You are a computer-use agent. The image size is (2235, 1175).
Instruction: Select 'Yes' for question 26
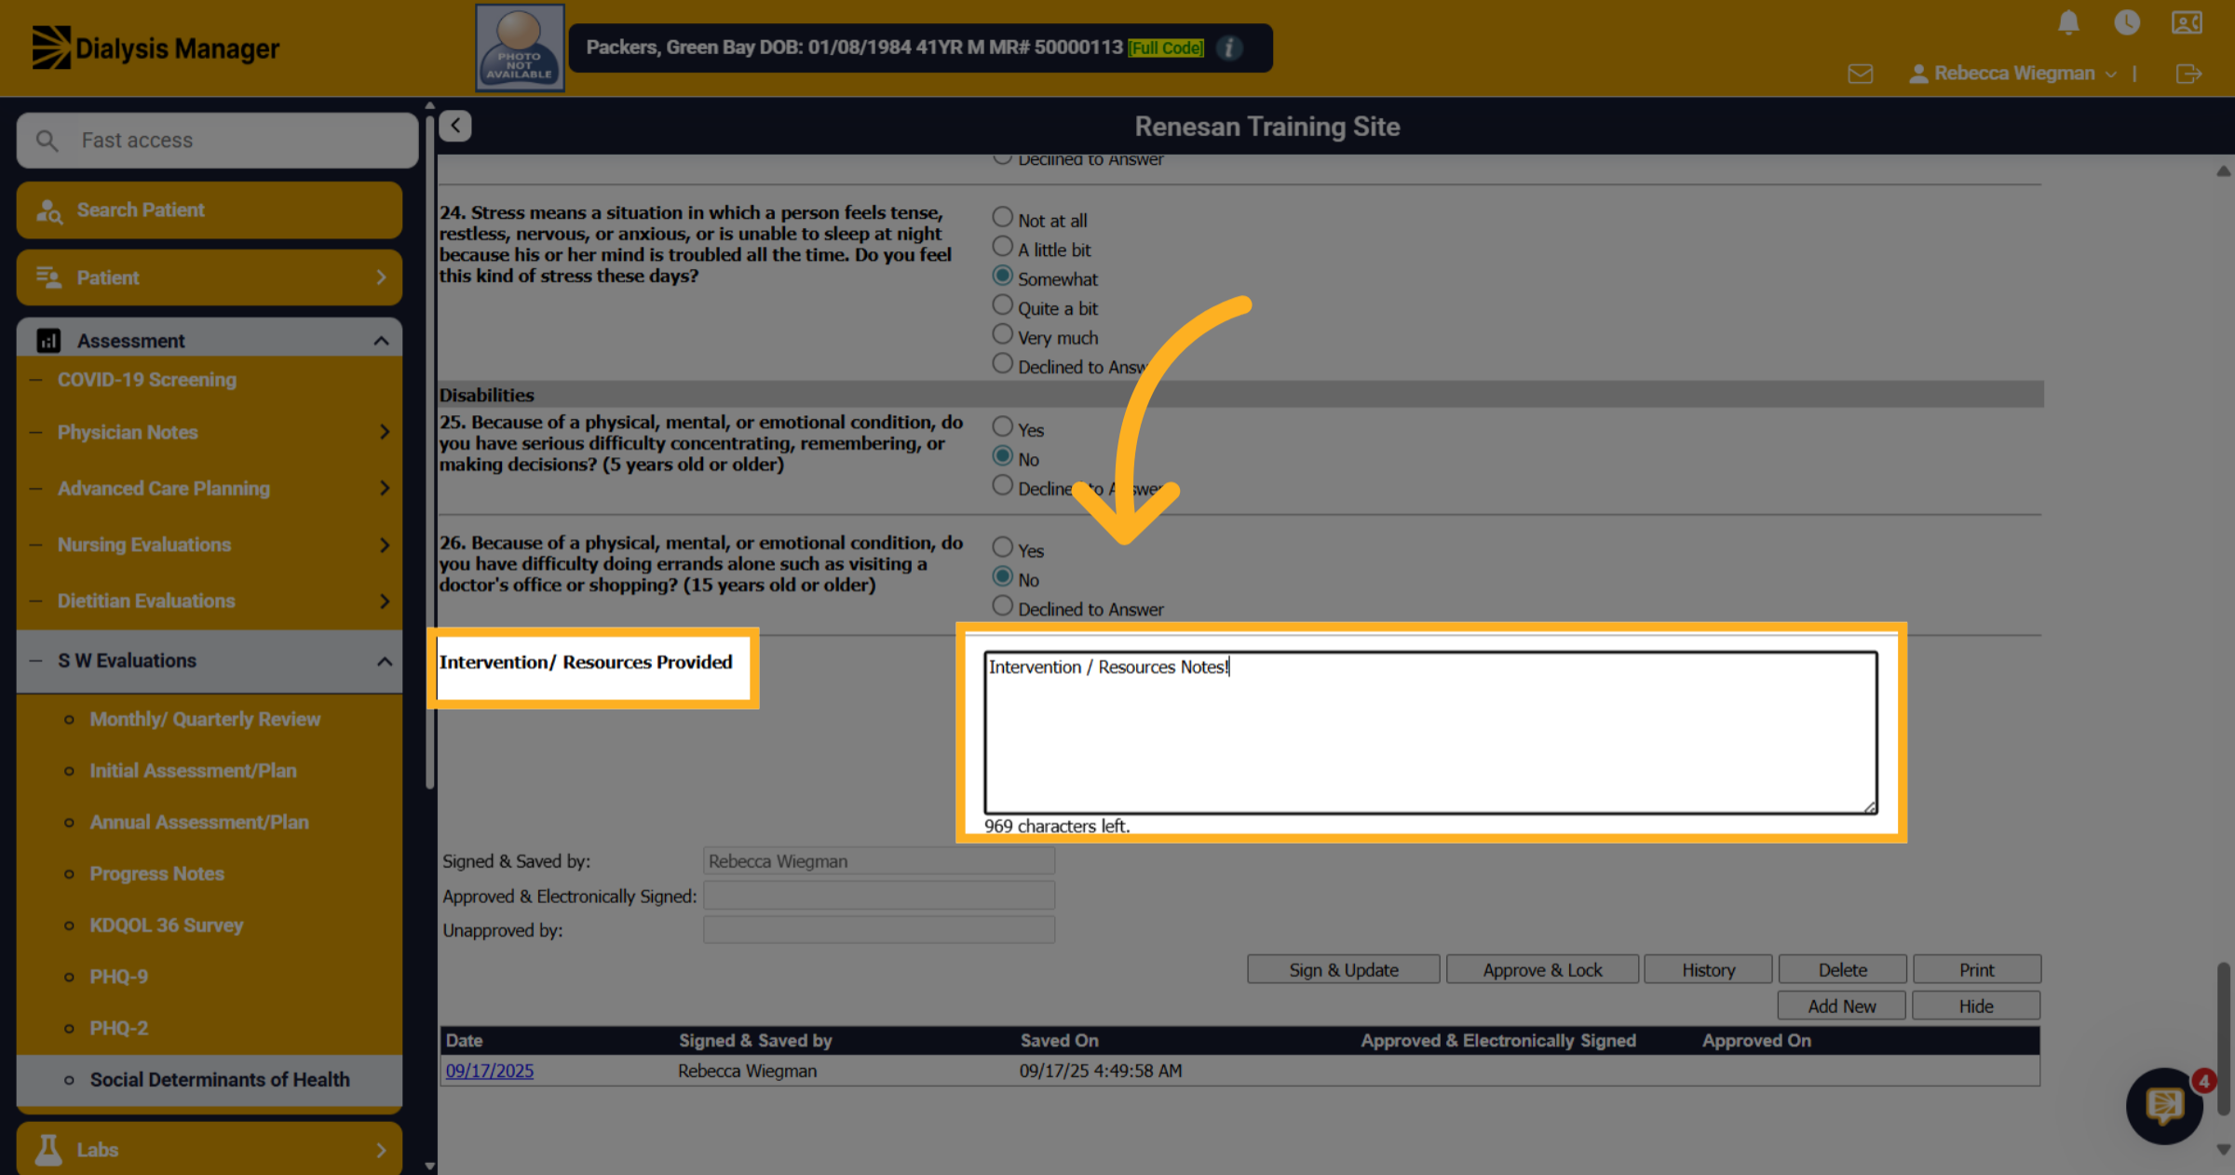coord(1002,547)
